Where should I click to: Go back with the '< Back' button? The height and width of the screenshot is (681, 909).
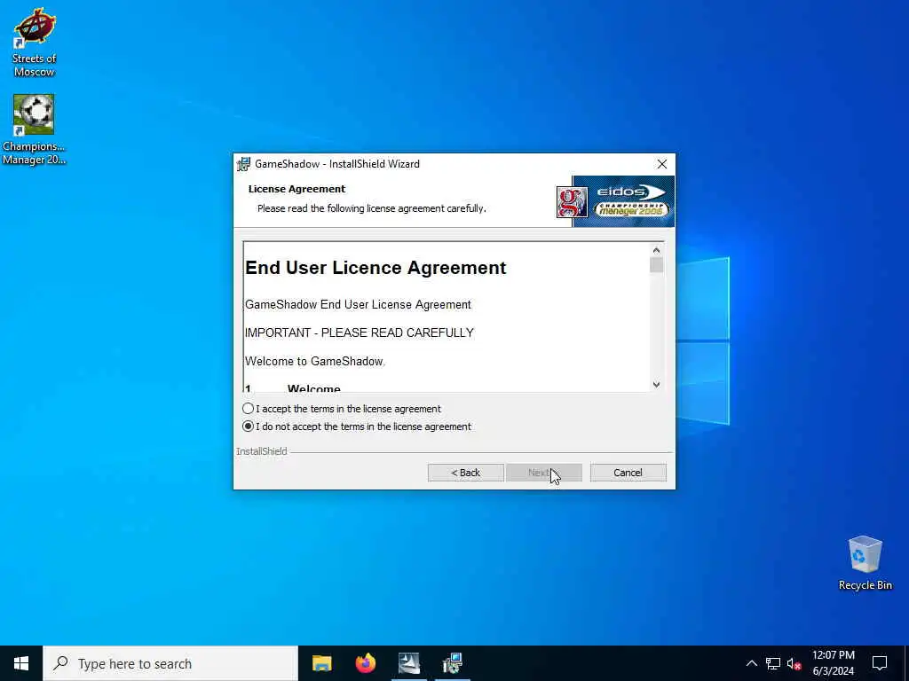[465, 473]
